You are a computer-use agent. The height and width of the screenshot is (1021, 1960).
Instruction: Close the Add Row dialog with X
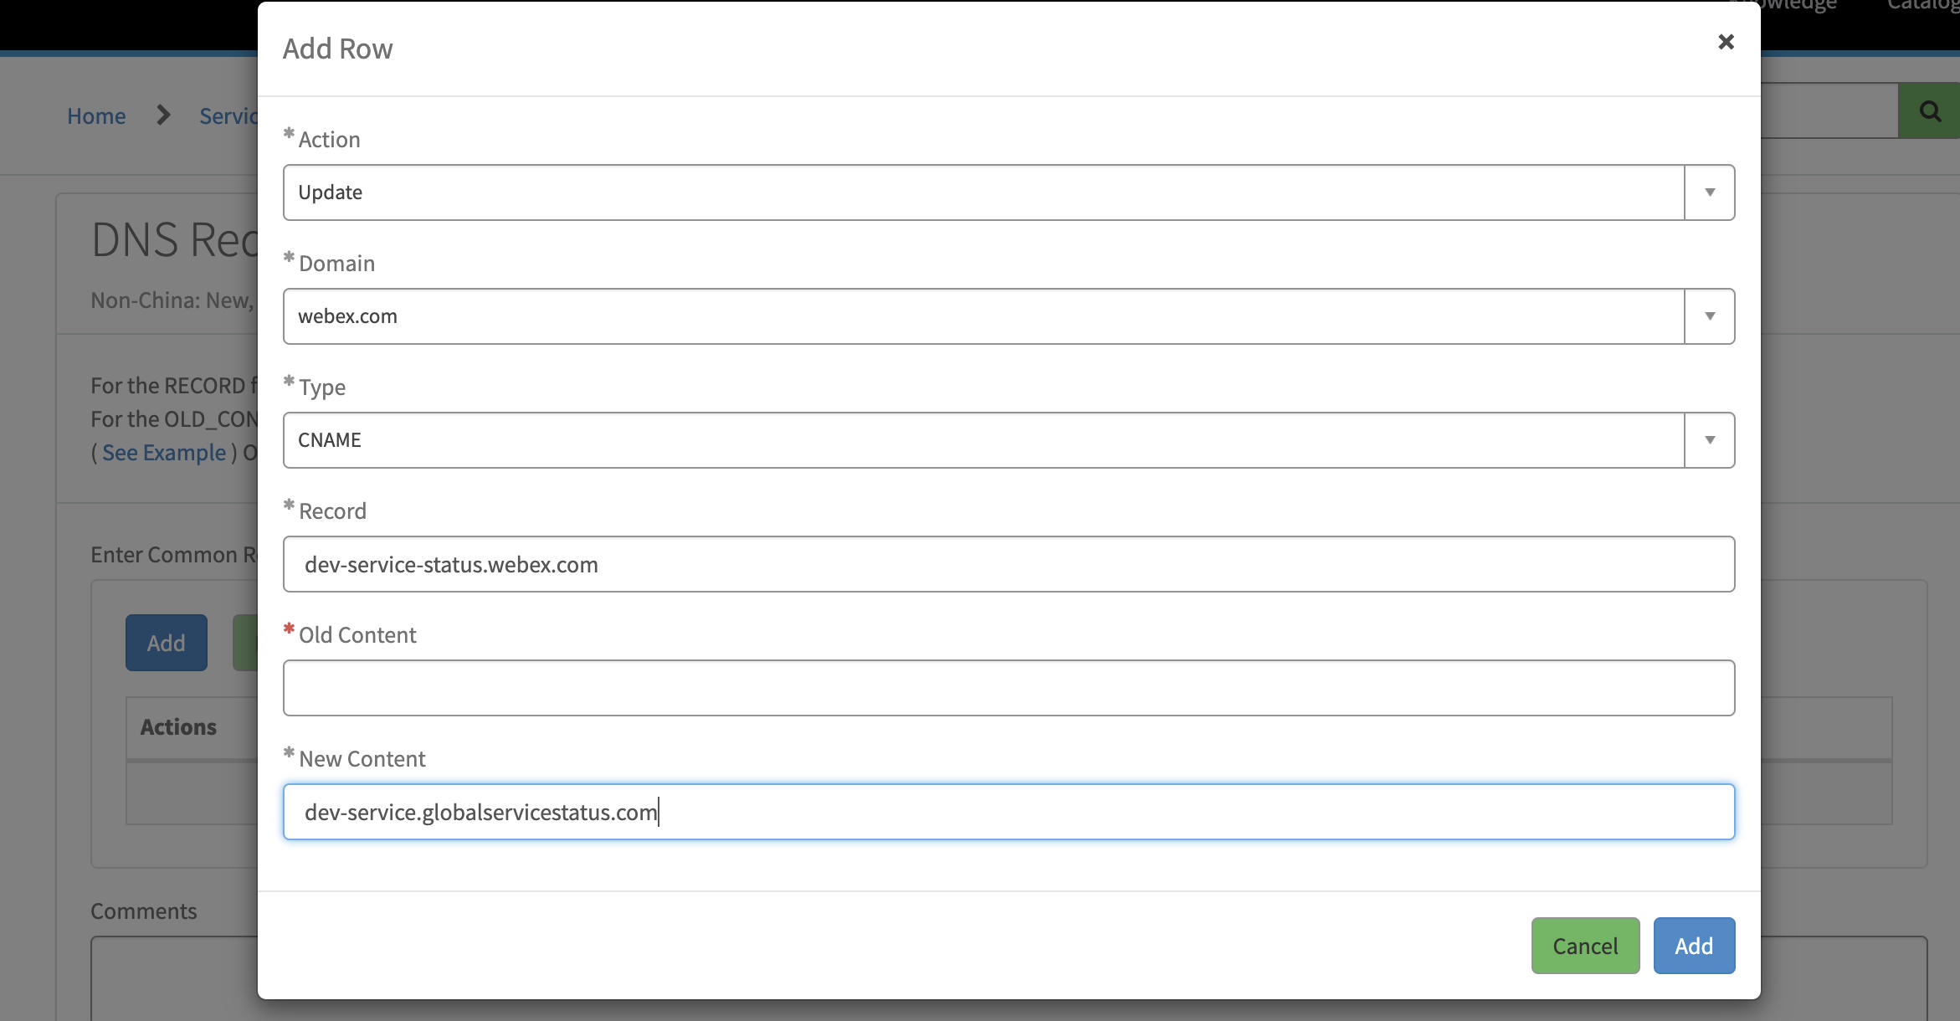click(x=1726, y=42)
